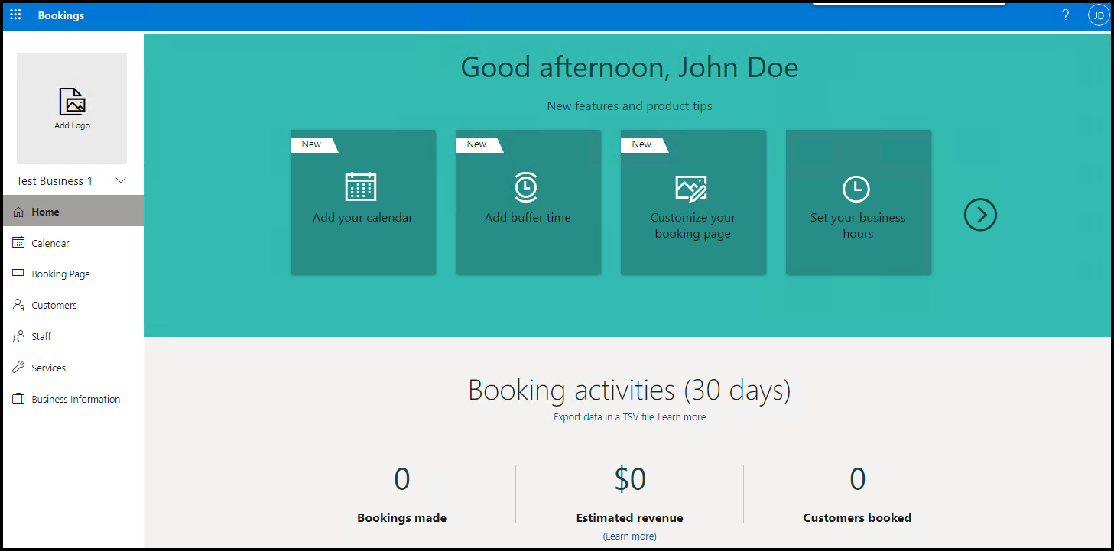Click the clock icon on Set your business hours card

[x=856, y=189]
